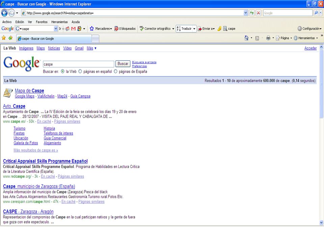The image size is (324, 243).
Task: Refresh the page with the green arrows
Action: point(252,13)
